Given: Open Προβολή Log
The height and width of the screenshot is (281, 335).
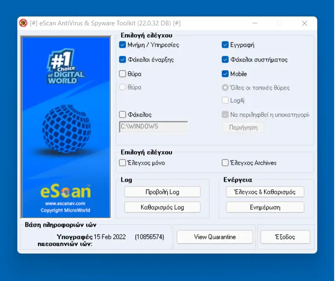Looking at the screenshot, I should (x=162, y=192).
